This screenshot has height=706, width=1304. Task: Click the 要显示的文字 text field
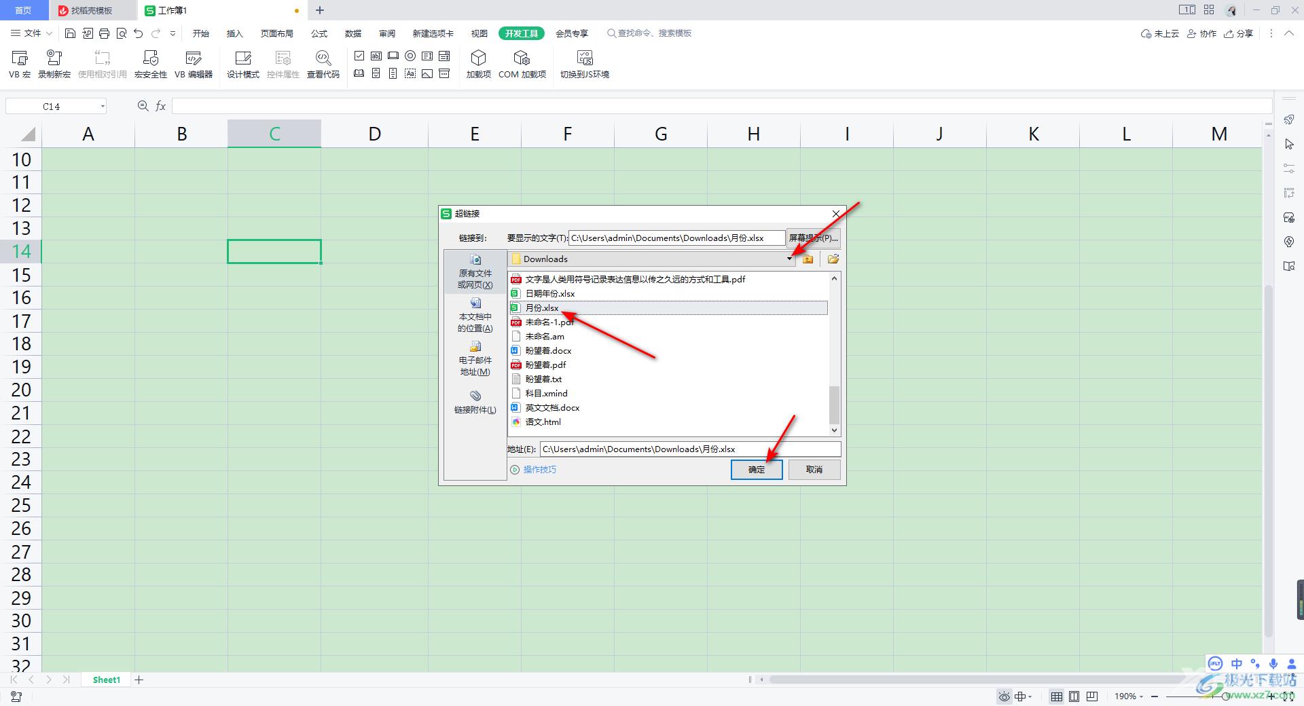pyautogui.click(x=676, y=238)
